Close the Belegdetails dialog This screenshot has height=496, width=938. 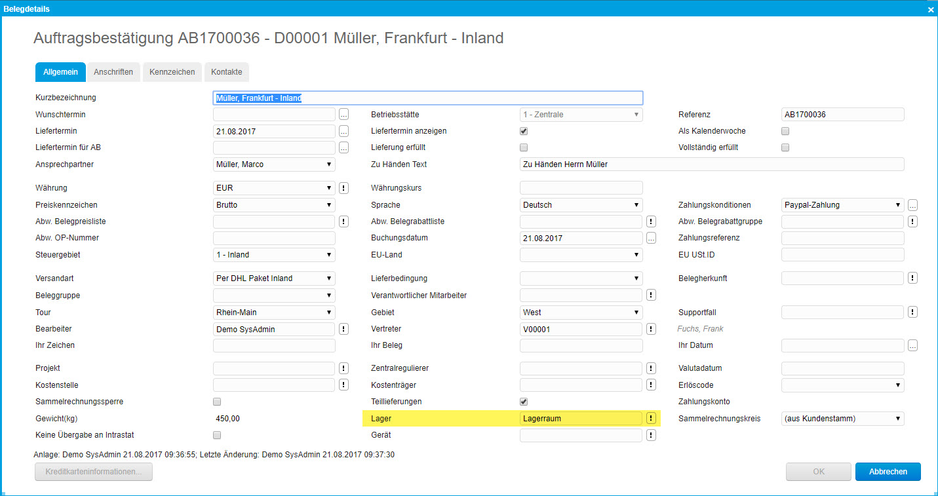(x=930, y=9)
